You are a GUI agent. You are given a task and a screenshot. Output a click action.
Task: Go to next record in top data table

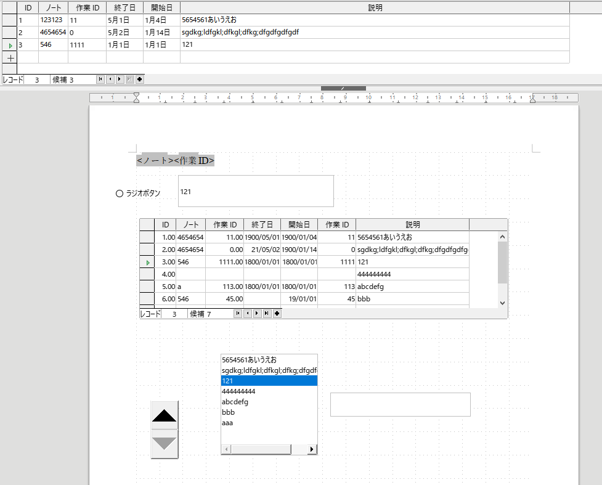pyautogui.click(x=120, y=79)
